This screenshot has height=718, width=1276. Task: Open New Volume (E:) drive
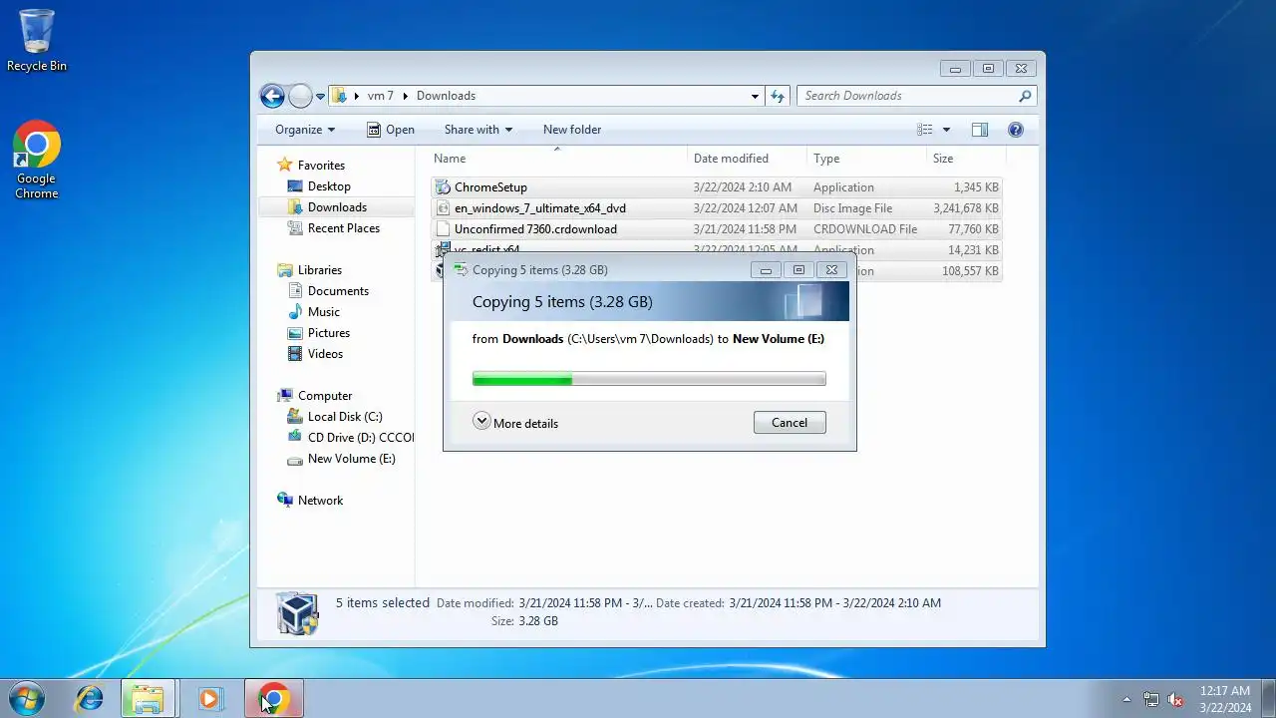coord(351,459)
